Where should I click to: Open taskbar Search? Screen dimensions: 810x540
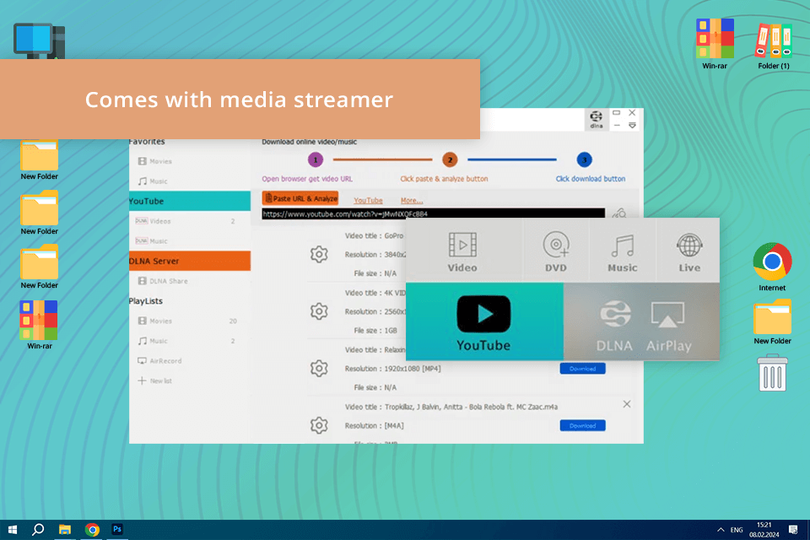38,530
